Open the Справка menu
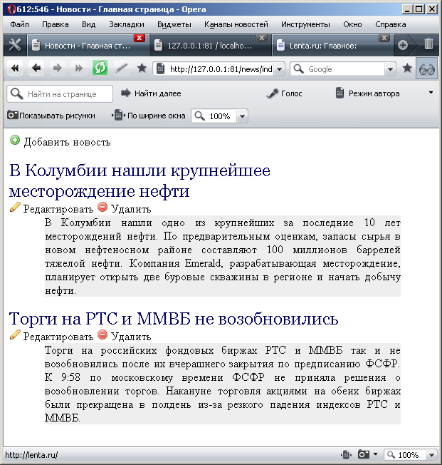Screen dimensions: 442x465 pos(391,24)
